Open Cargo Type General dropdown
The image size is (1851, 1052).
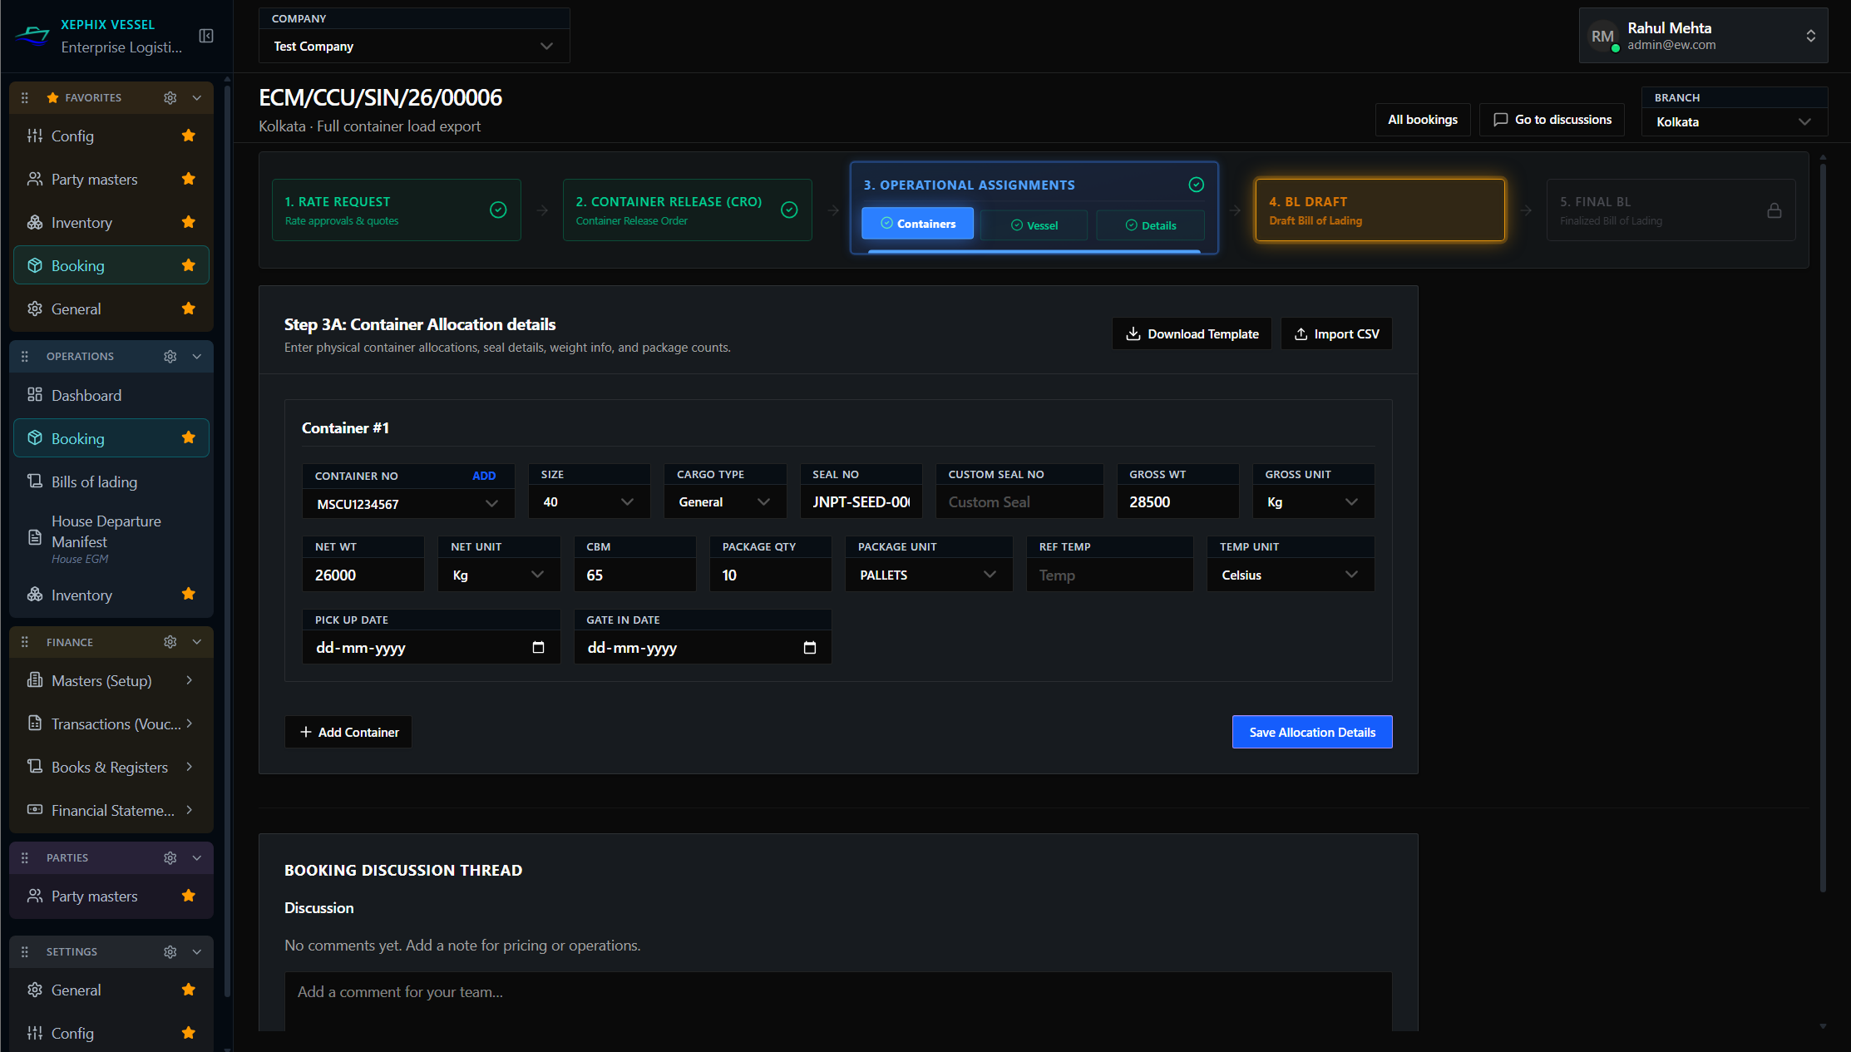click(725, 502)
